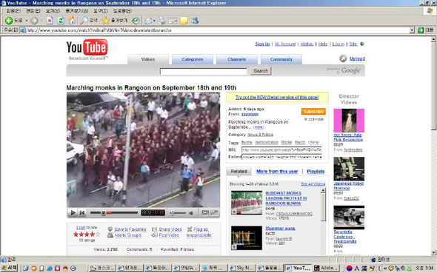Click the grey Forward arrow in IE toolbar
This screenshot has width=437, height=273.
[x=34, y=21]
